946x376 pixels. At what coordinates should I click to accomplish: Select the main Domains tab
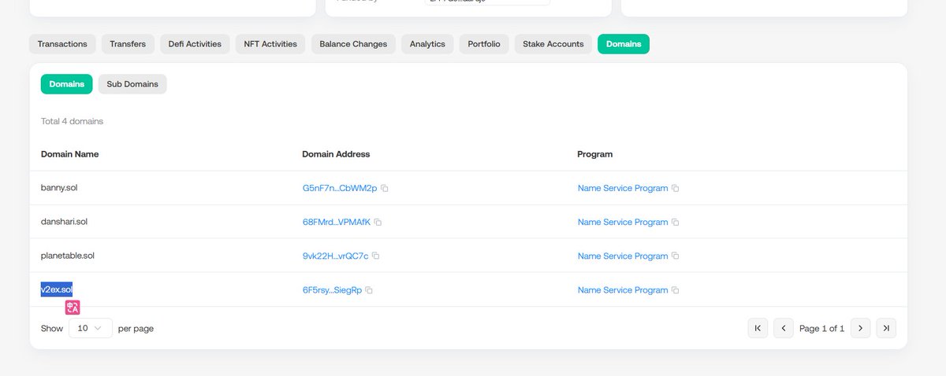click(624, 44)
